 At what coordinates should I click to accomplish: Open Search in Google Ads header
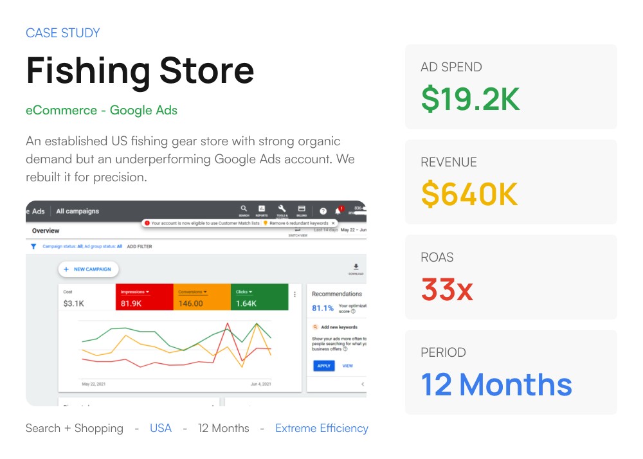pos(244,210)
